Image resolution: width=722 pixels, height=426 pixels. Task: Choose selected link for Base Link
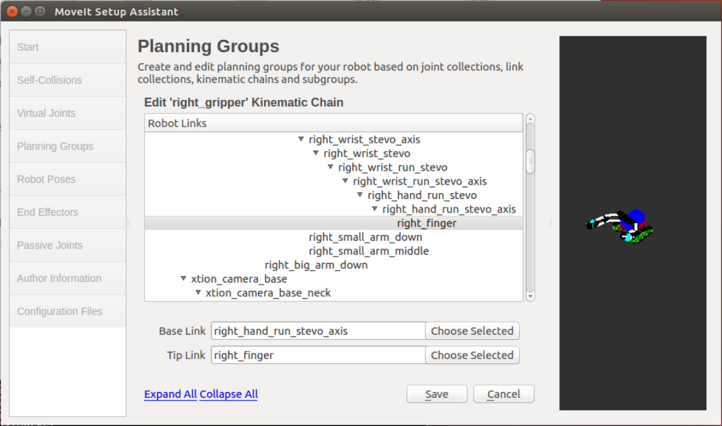tap(472, 331)
